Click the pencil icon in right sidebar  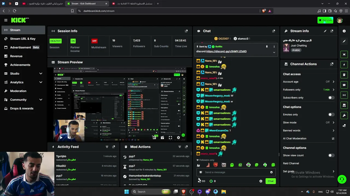point(344,41)
